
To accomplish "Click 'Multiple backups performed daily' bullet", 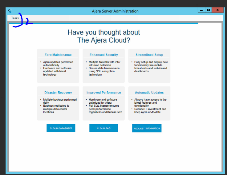I will point(60,101).
